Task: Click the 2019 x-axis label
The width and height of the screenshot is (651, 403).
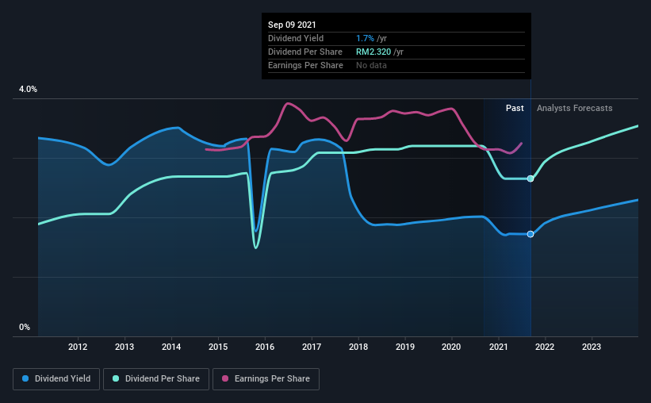Action: [405, 347]
